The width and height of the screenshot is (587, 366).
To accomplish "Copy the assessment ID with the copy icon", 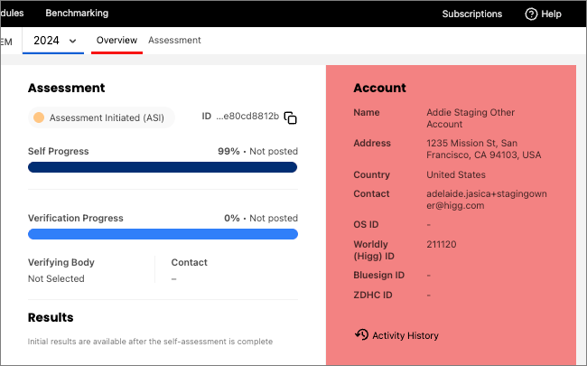I will [290, 117].
